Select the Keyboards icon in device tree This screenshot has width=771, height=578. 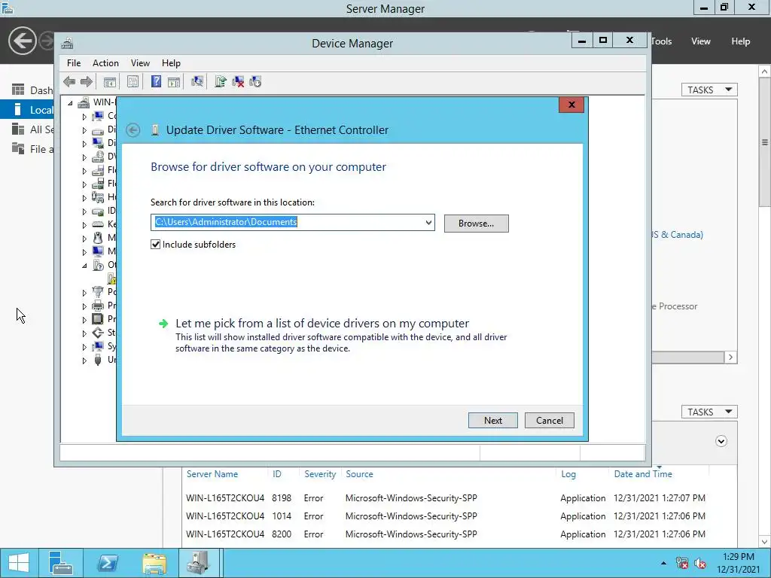[98, 224]
